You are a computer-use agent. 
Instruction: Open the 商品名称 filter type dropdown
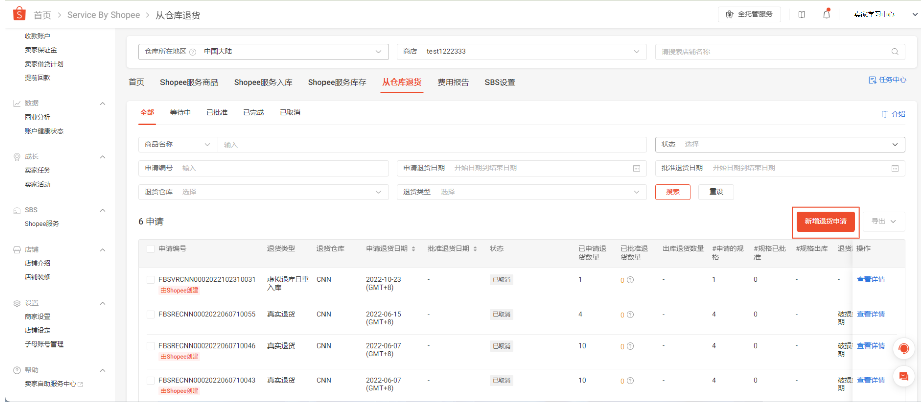point(178,145)
